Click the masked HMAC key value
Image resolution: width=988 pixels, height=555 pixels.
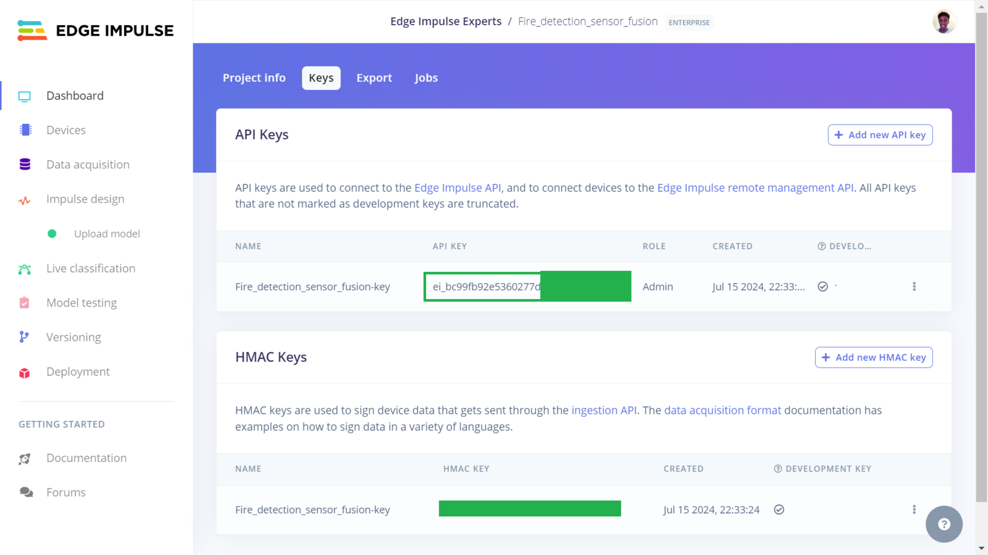tap(530, 509)
